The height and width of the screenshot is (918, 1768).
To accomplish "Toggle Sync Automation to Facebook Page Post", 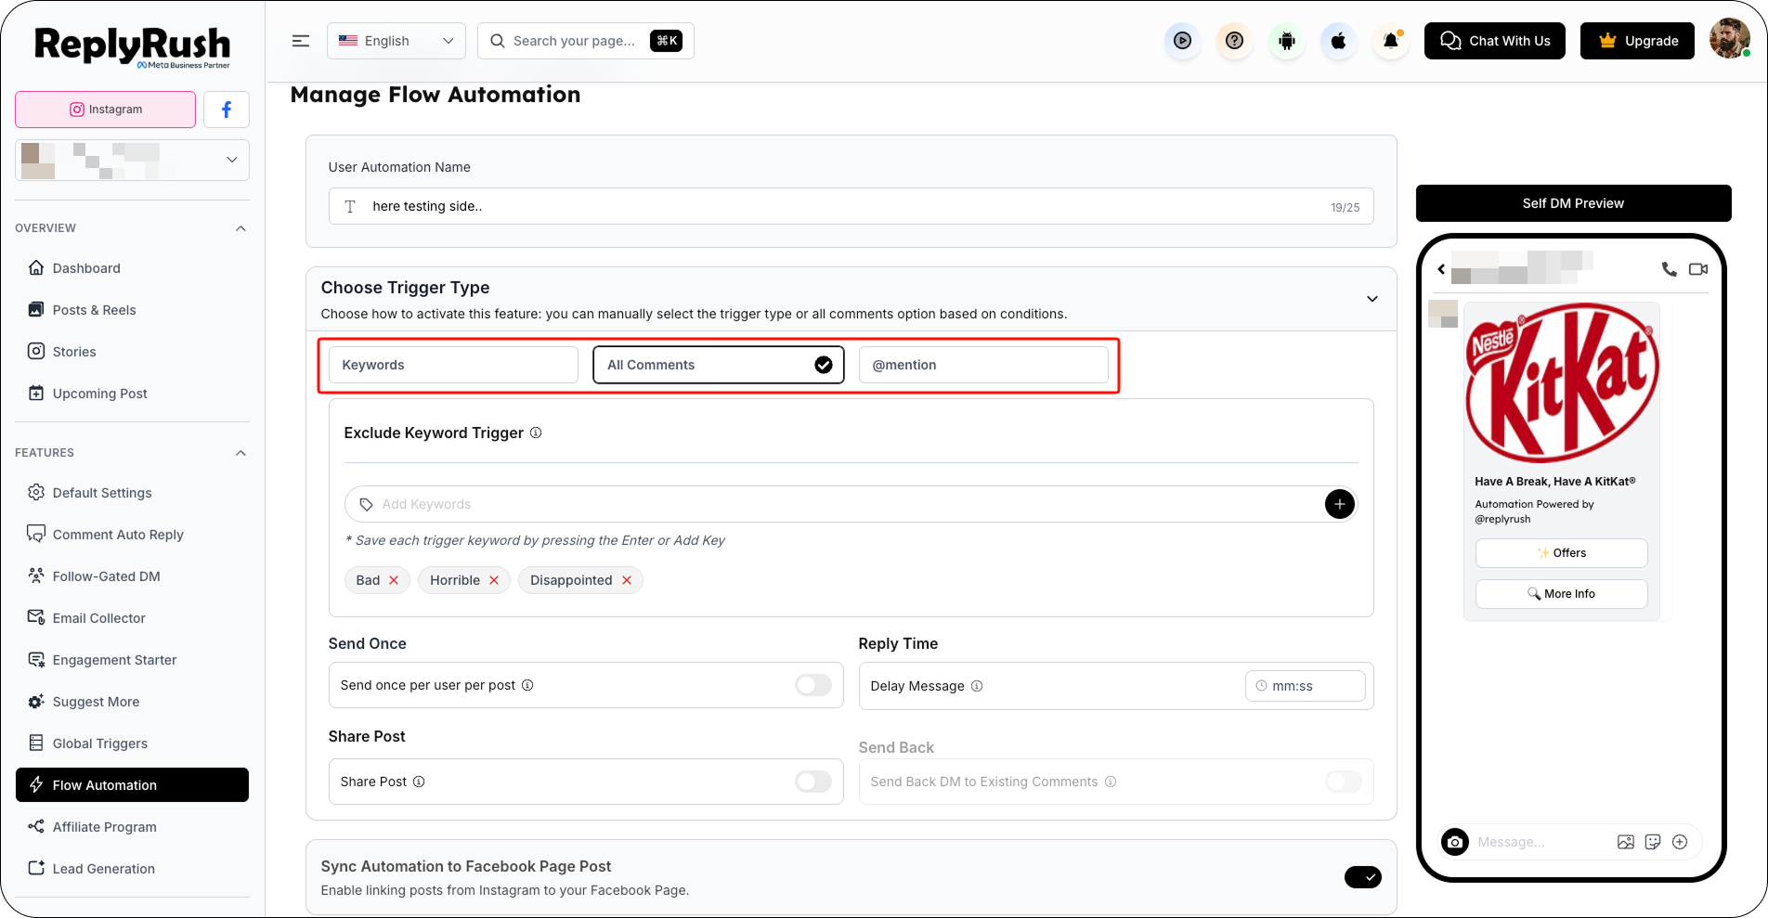I will tap(1362, 877).
